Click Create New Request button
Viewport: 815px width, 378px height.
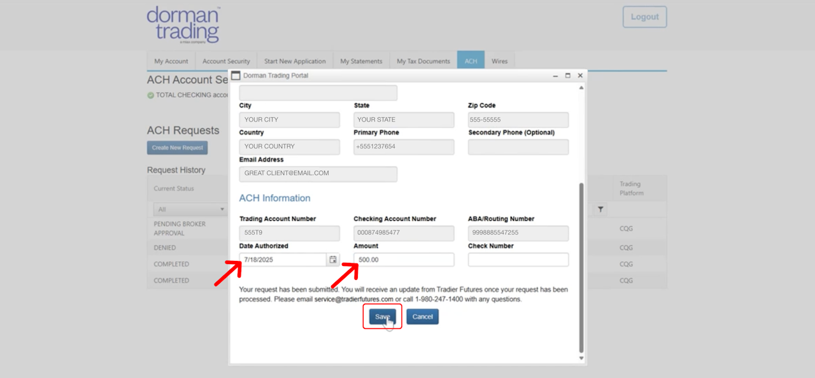pos(177,148)
